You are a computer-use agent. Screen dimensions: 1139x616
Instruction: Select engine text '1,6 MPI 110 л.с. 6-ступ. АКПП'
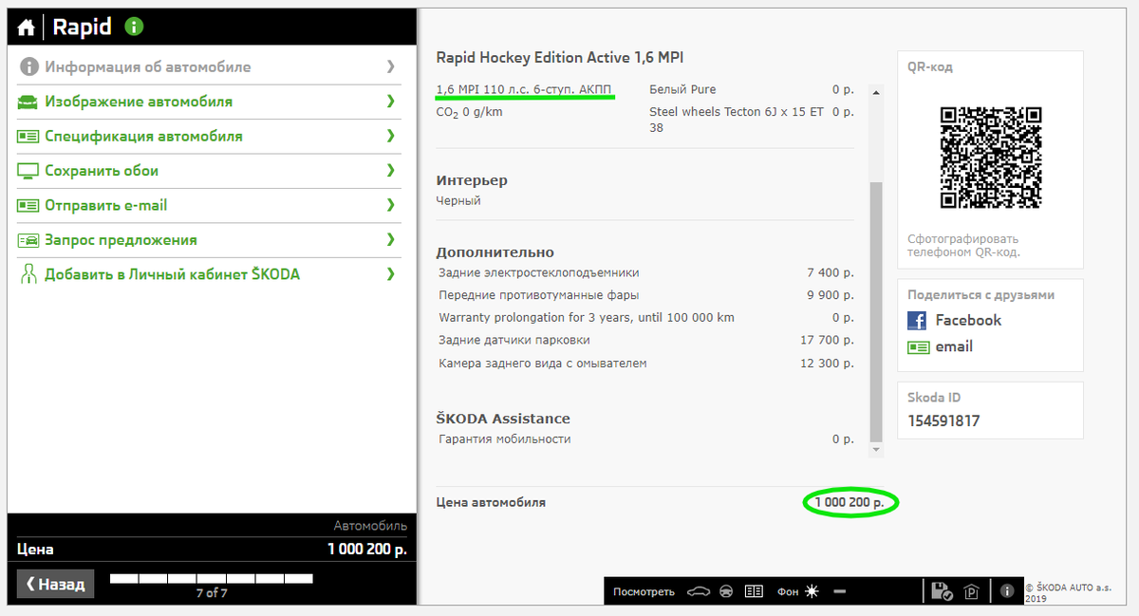(525, 89)
